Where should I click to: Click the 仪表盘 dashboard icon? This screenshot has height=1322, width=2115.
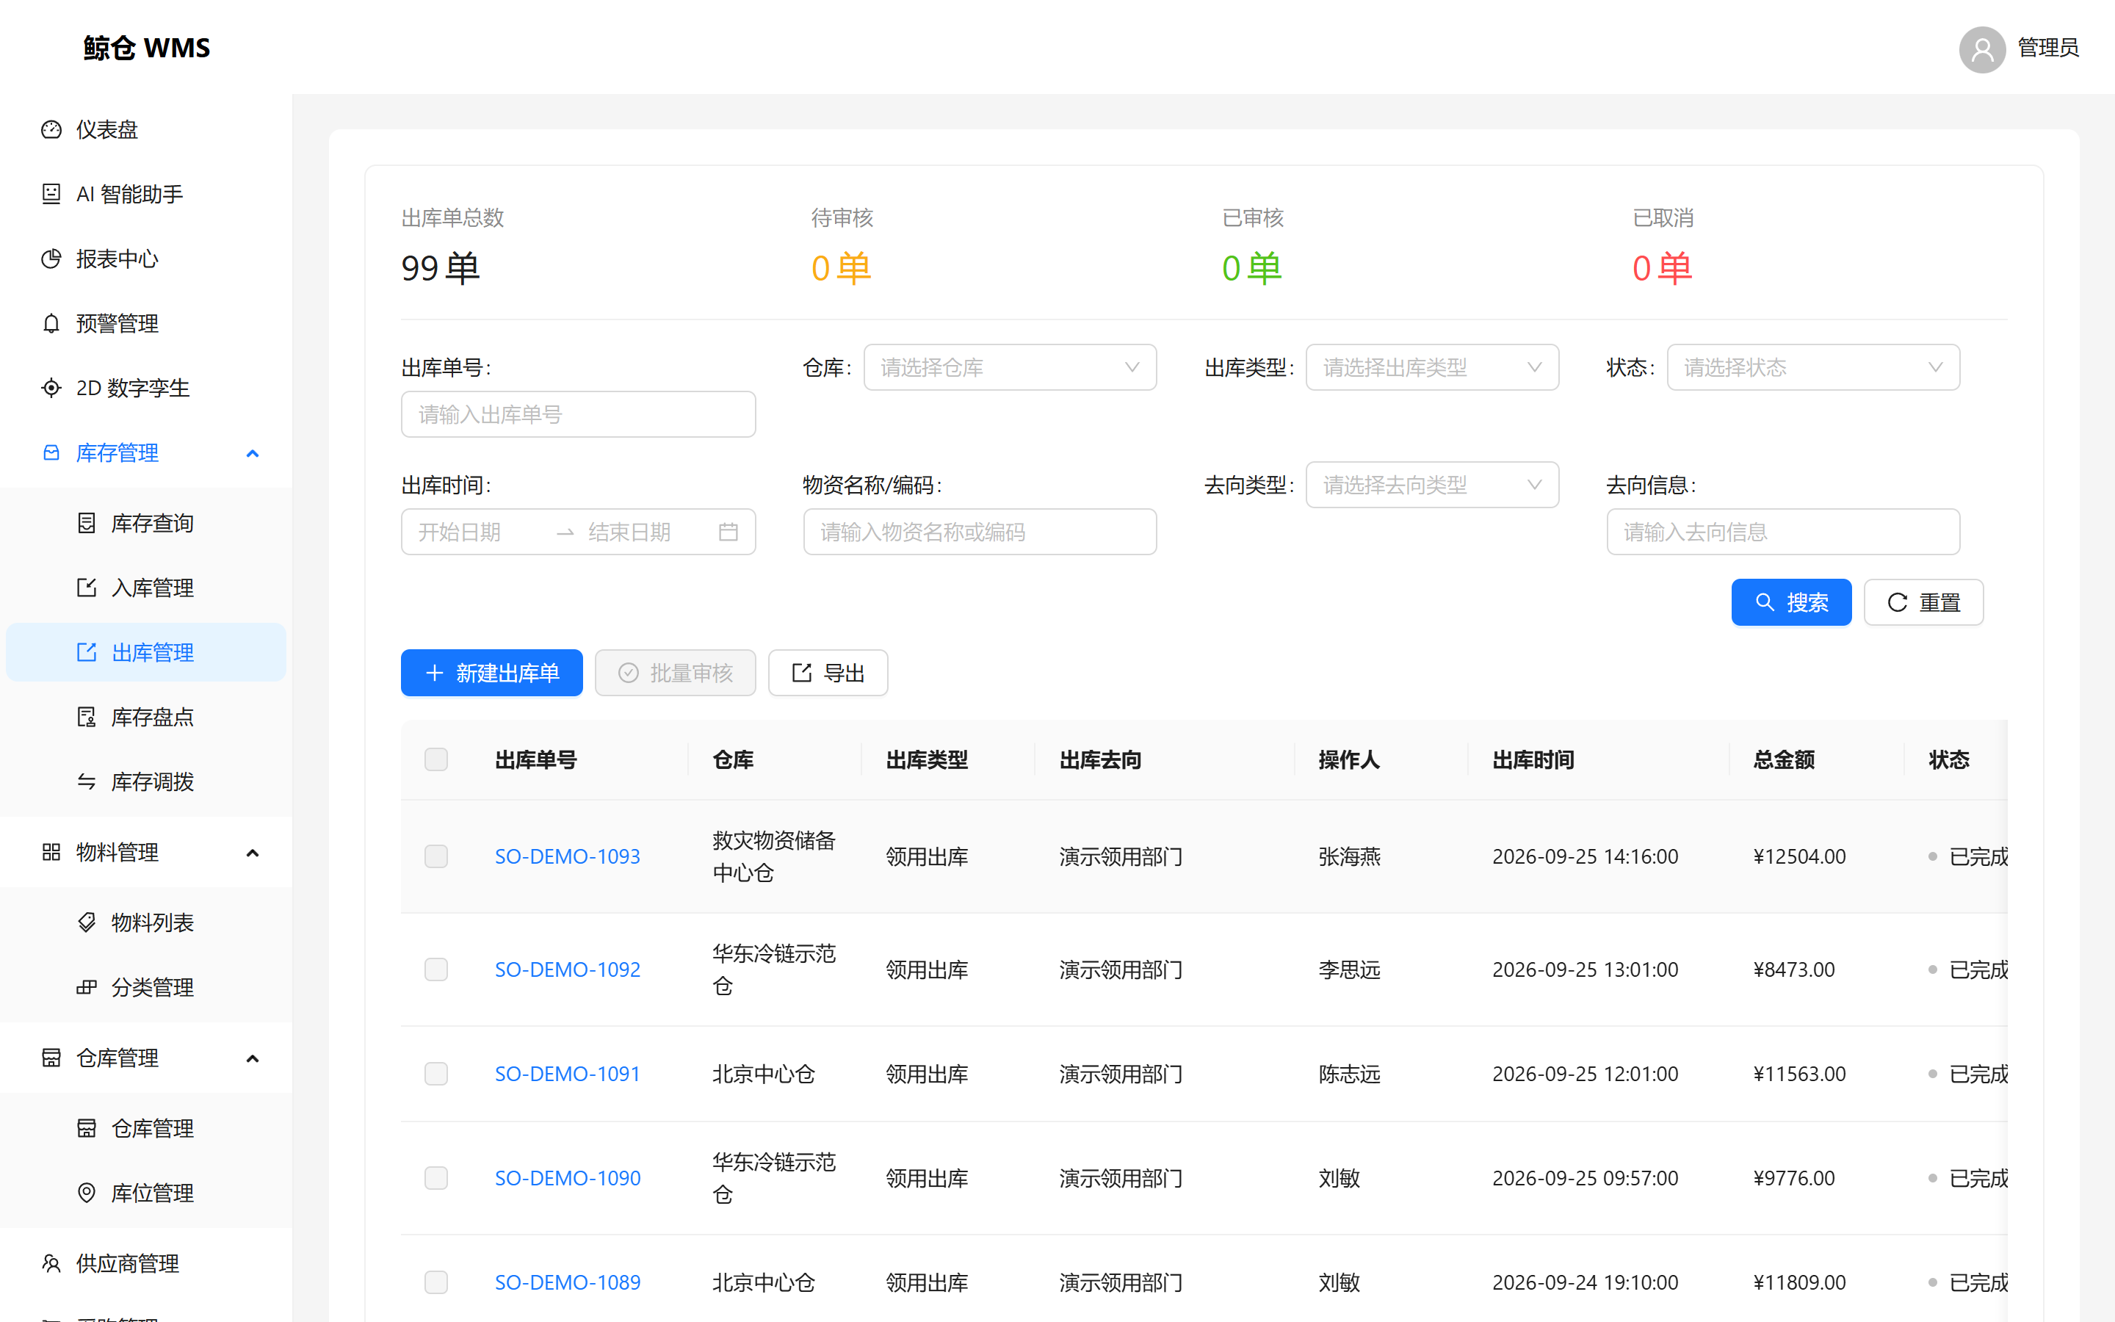[51, 129]
